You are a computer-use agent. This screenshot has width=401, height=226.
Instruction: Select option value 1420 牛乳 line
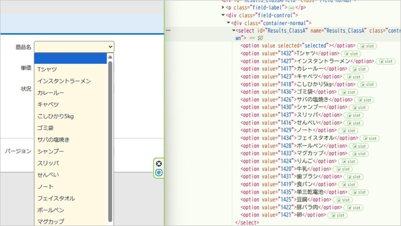(x=285, y=169)
